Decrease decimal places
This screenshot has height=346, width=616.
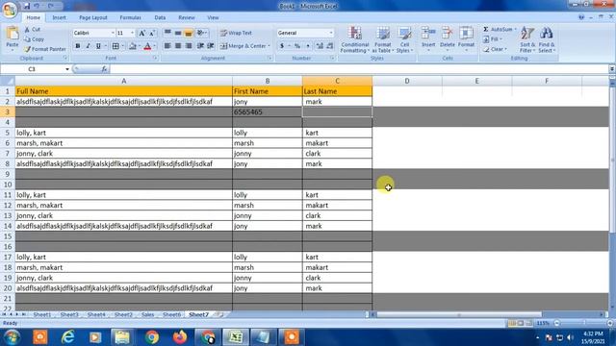pyautogui.click(x=330, y=46)
